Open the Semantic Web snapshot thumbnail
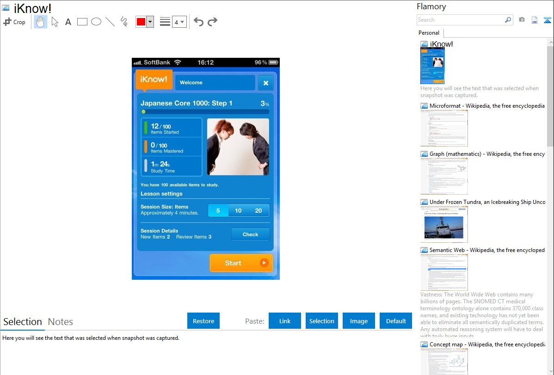554x375 pixels. pyautogui.click(x=444, y=272)
